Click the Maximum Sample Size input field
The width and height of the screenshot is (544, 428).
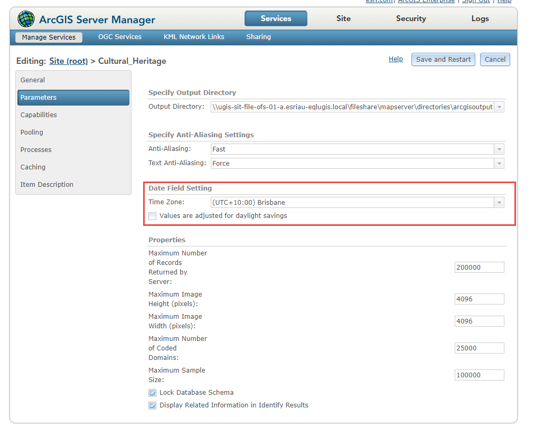[479, 375]
